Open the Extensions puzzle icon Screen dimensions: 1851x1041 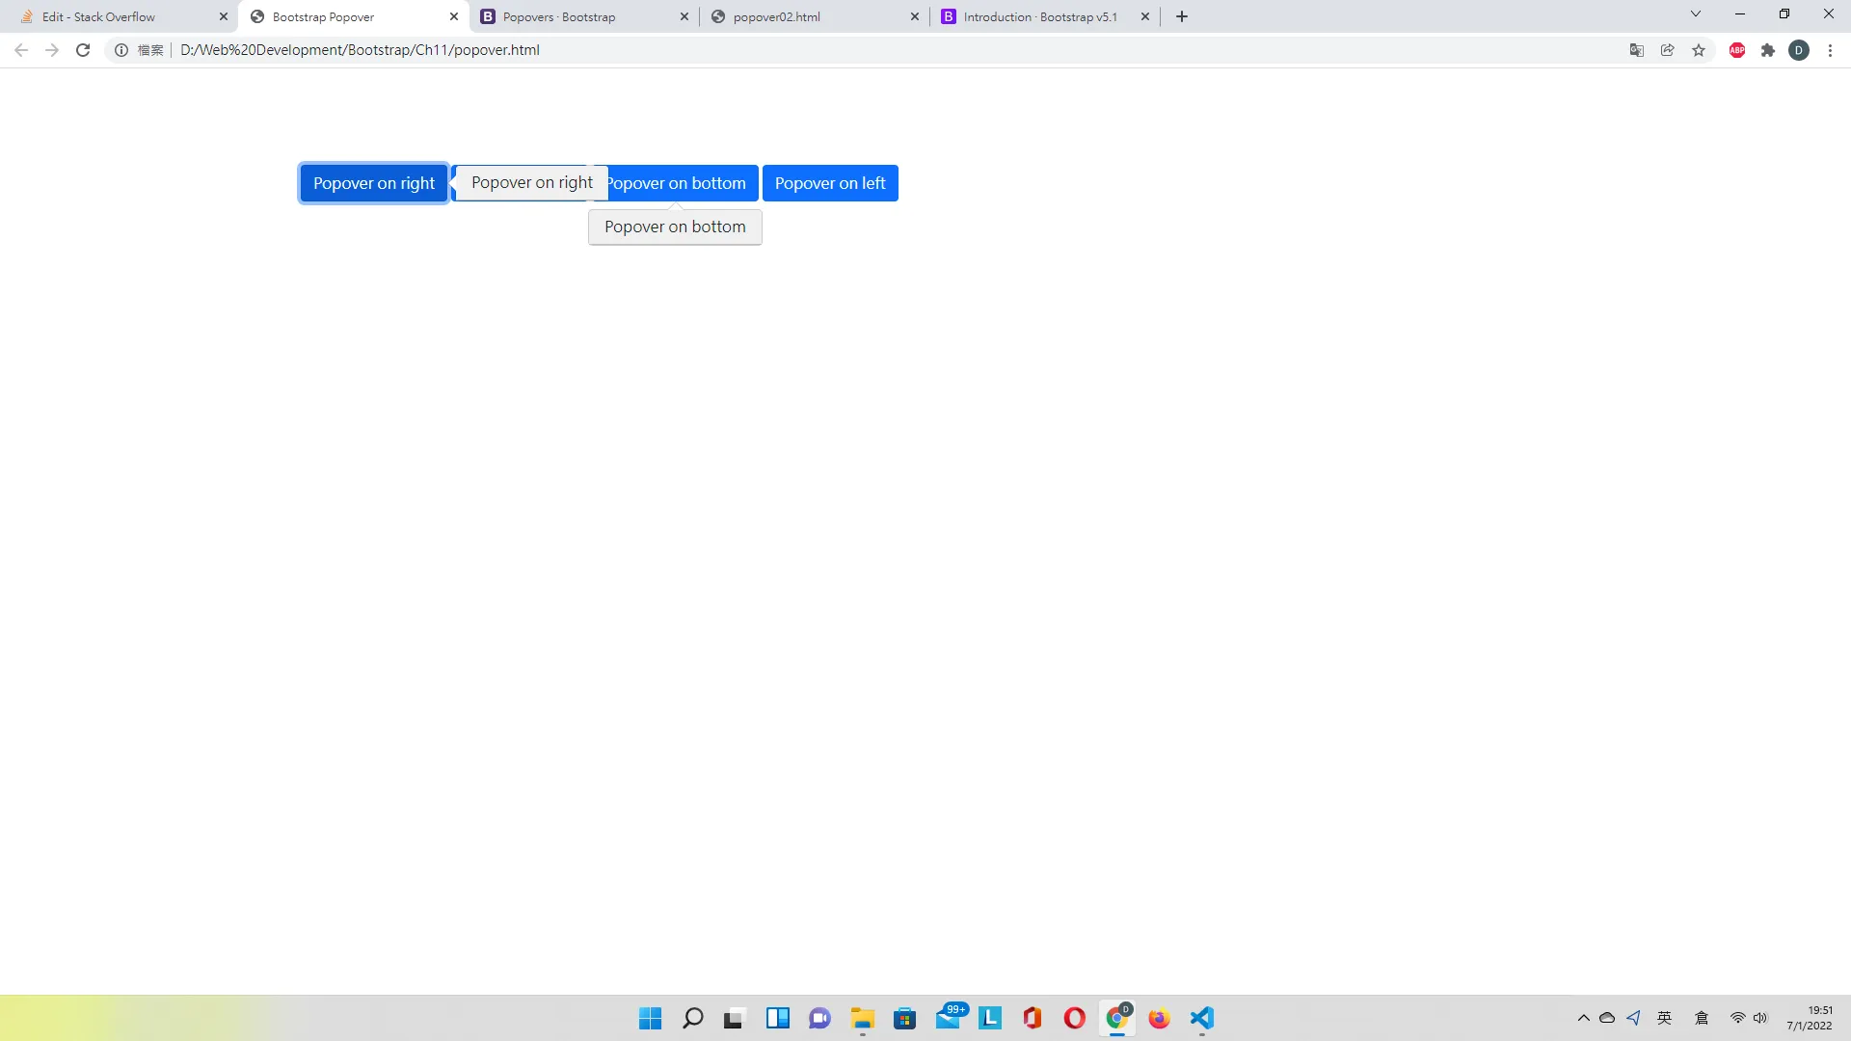click(1768, 50)
